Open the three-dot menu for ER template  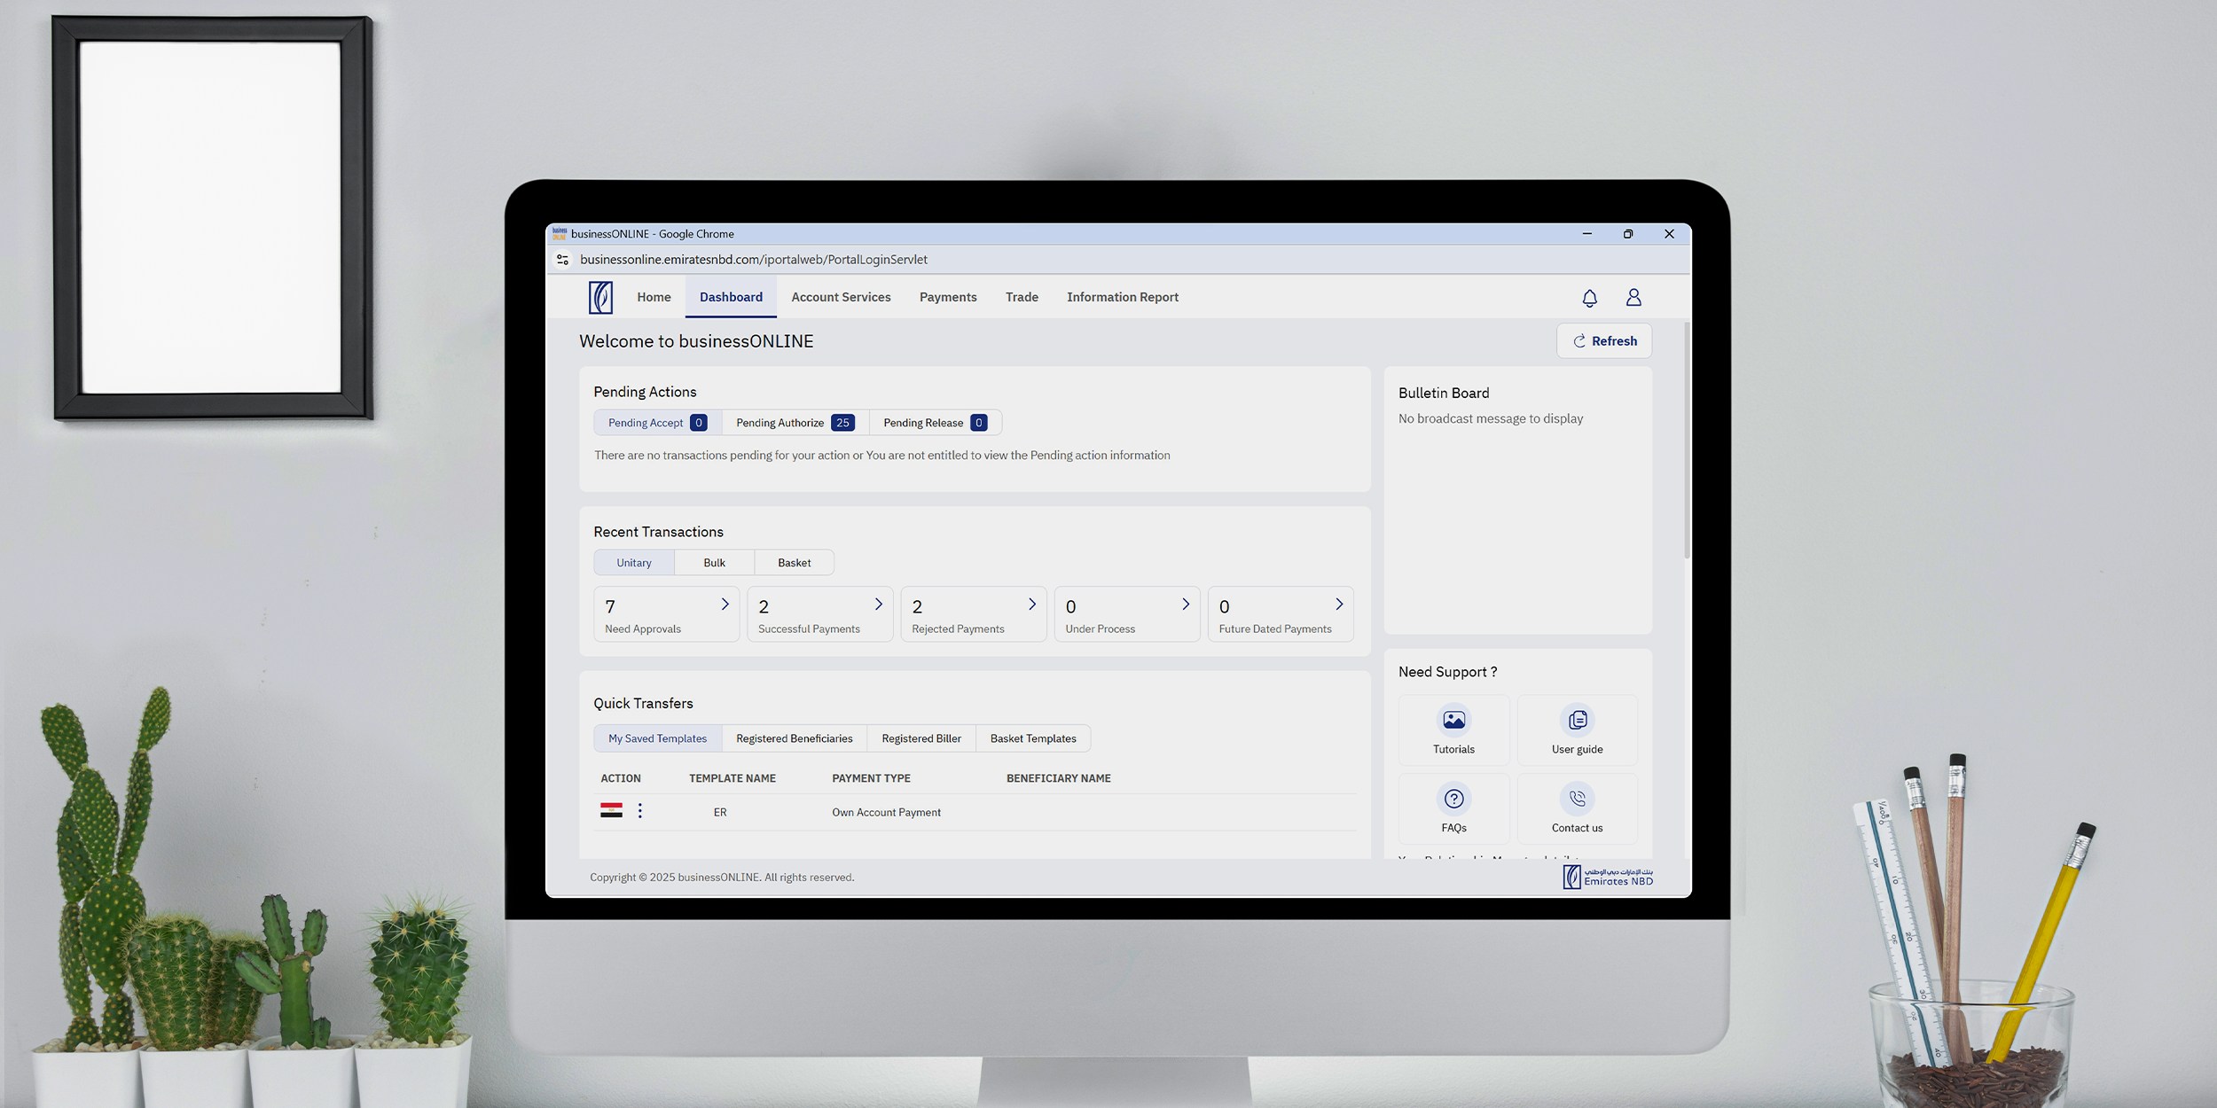pos(640,811)
